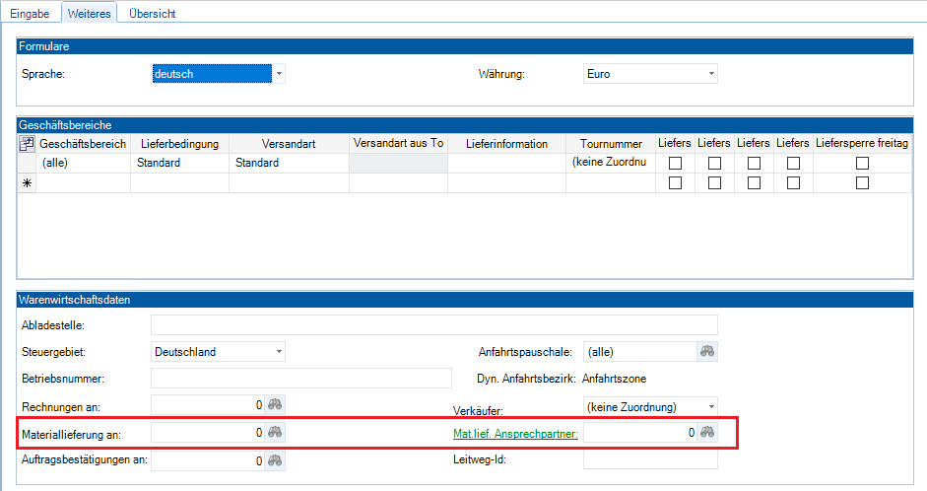This screenshot has width=927, height=491.
Task: Switch to the Eingabe tab
Action: tap(30, 13)
